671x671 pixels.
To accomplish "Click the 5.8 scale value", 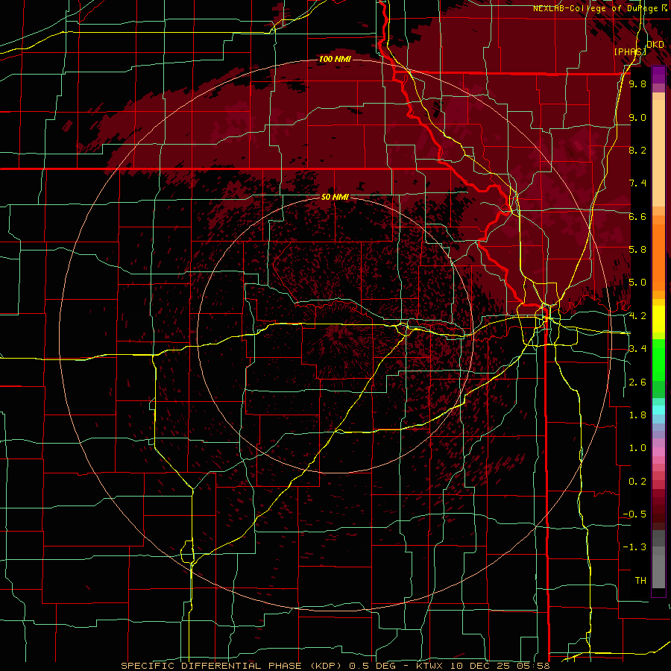I will 637,250.
